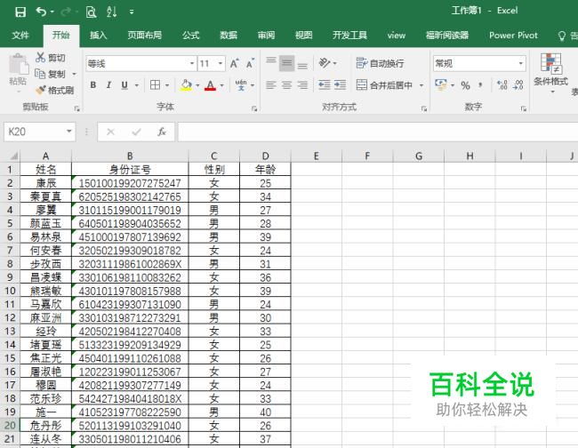Open the Borders dropdown arrow
578x448 pixels.
coord(167,85)
